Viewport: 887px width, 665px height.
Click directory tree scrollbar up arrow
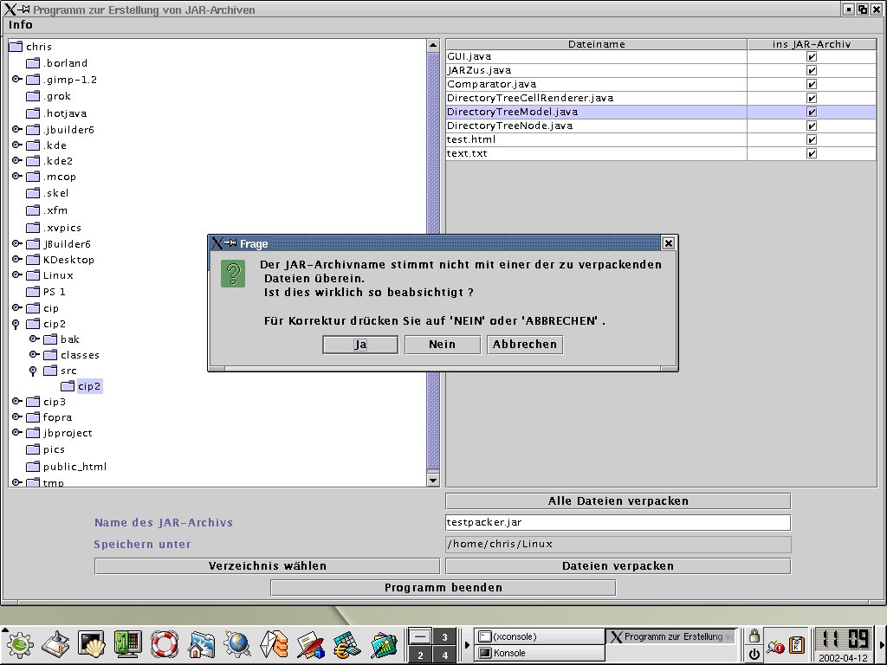[x=433, y=45]
